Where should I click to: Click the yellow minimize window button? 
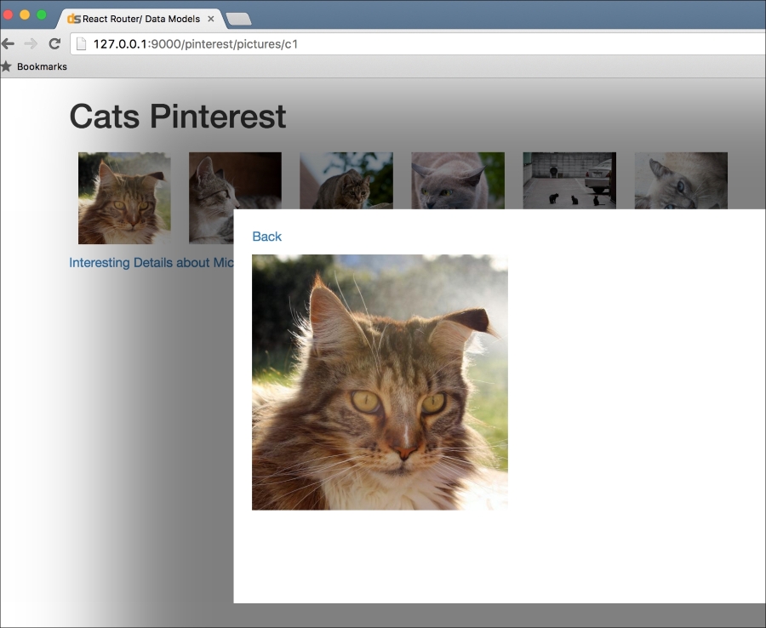(x=25, y=14)
